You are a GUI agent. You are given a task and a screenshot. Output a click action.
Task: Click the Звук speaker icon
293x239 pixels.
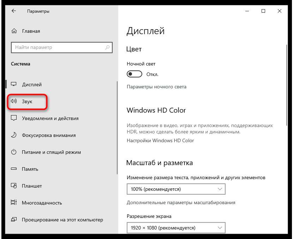(x=14, y=101)
